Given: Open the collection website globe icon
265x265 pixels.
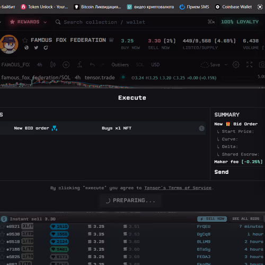Looking at the screenshot, I should (x=26, y=48).
